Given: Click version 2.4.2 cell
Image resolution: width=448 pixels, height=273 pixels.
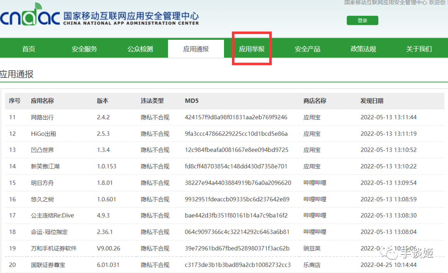Looking at the screenshot, I should (x=103, y=117).
